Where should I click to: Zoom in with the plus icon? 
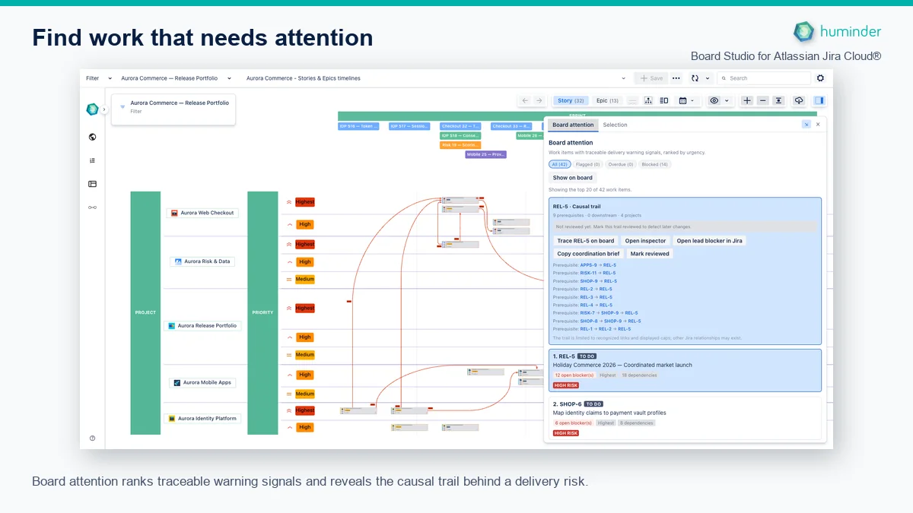[x=747, y=100]
